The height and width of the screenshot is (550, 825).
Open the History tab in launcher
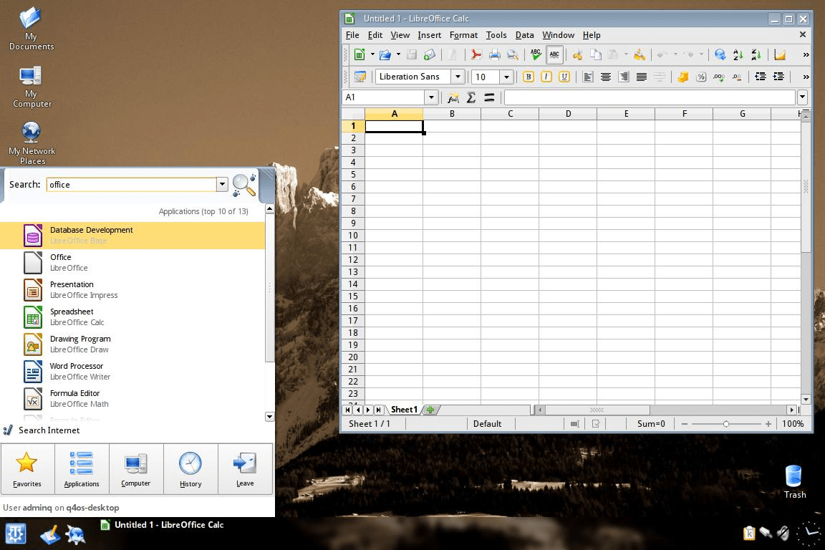pos(190,469)
